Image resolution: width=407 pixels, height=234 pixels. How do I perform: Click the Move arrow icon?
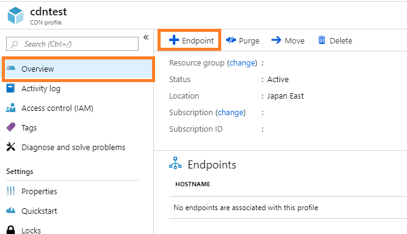pos(276,40)
